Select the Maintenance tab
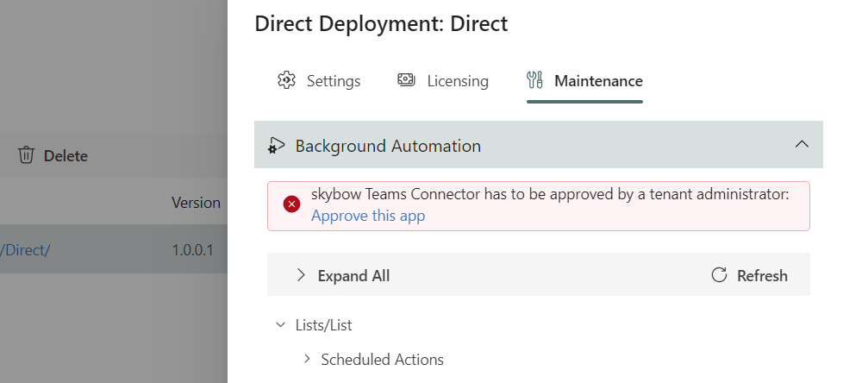Viewport: 843px width, 383px height. [584, 81]
